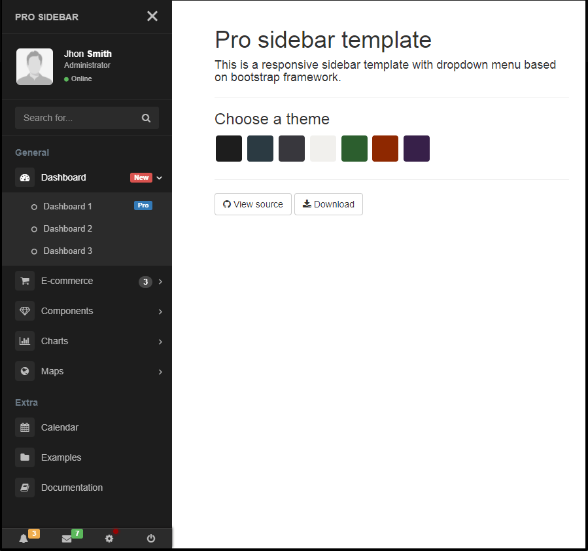Open the settings gear icon
This screenshot has height=551, width=588.
coord(109,539)
